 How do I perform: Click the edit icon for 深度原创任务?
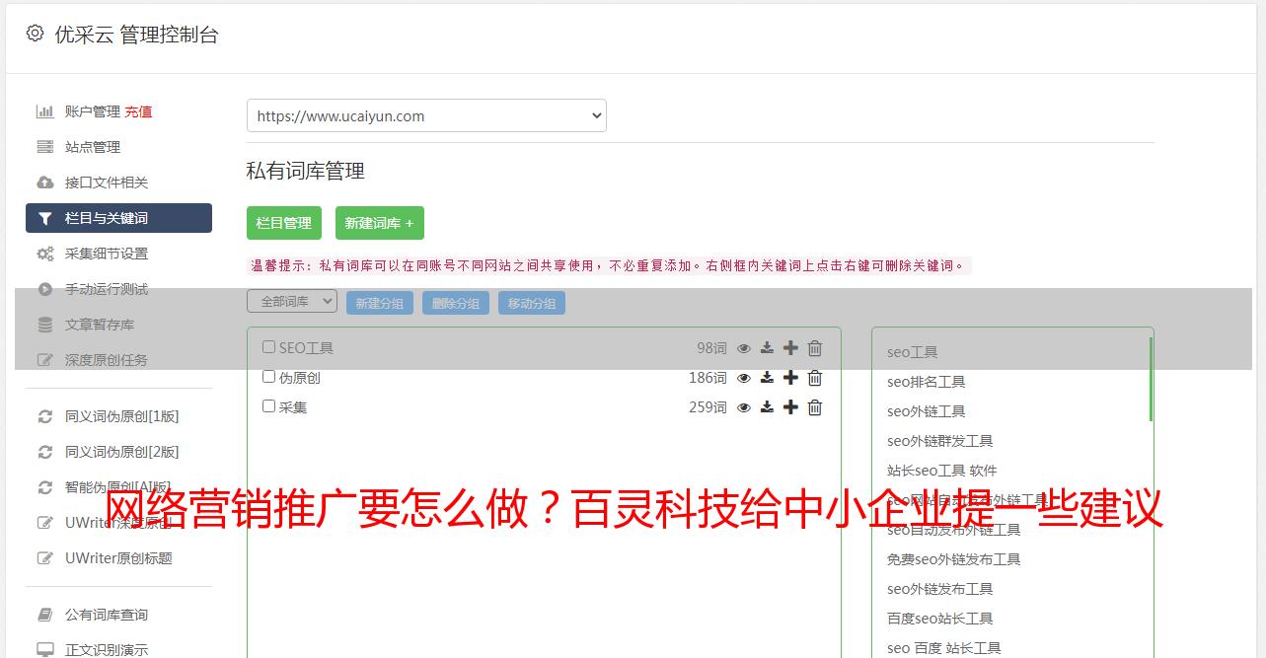[x=45, y=360]
